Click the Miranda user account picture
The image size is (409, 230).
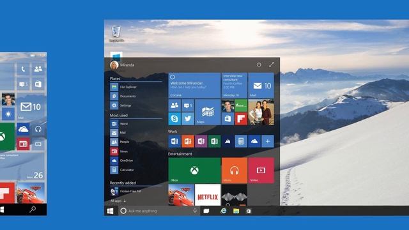tap(114, 65)
